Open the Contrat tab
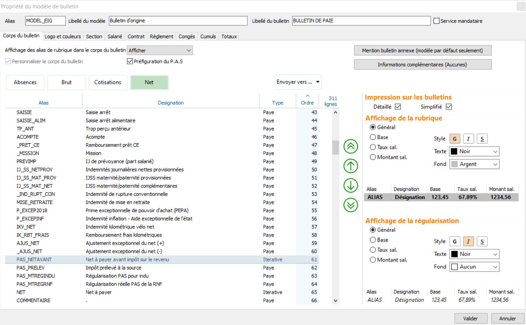Screen dimensions: 526x325 point(136,36)
